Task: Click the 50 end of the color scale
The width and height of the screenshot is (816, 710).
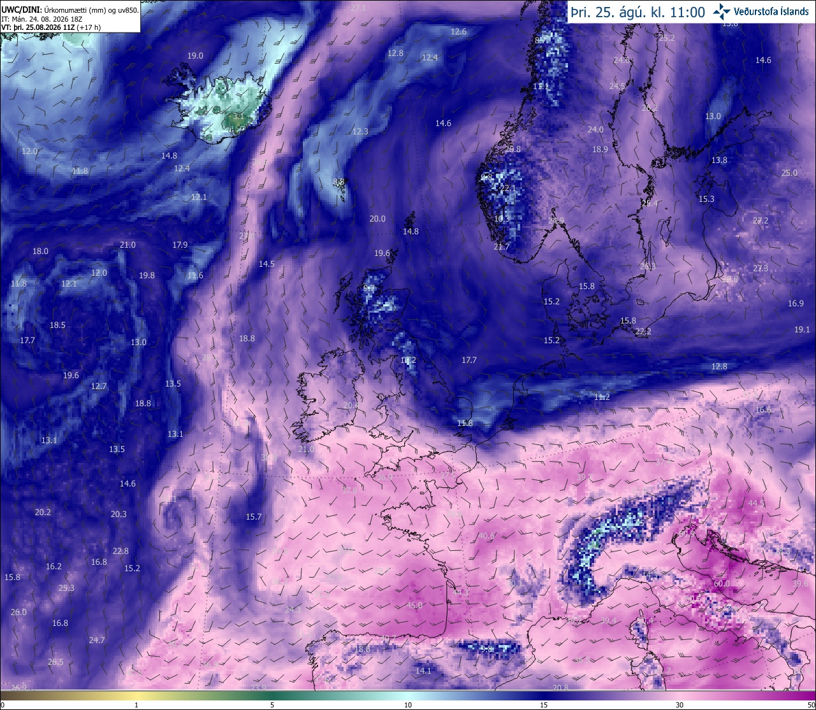Action: coord(811,705)
